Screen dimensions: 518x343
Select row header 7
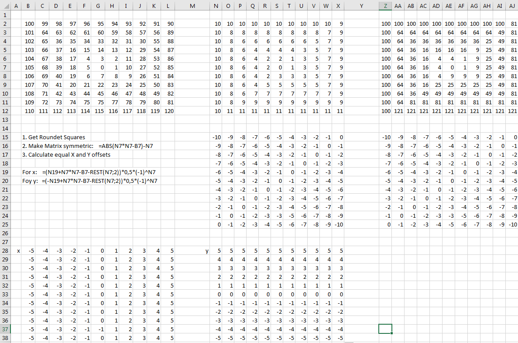click(x=5, y=67)
